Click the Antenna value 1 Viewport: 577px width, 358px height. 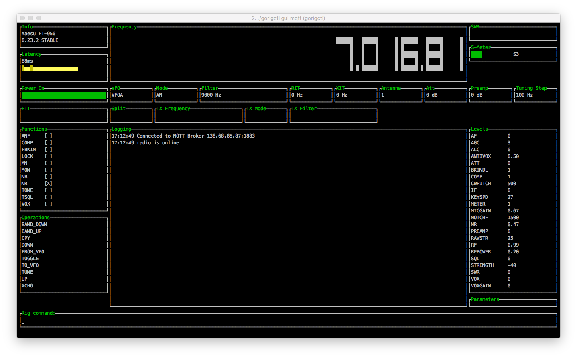[383, 95]
